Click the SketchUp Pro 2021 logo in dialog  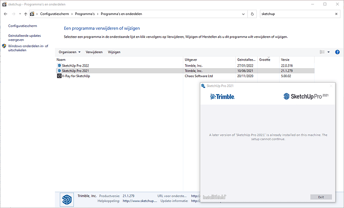306,96
